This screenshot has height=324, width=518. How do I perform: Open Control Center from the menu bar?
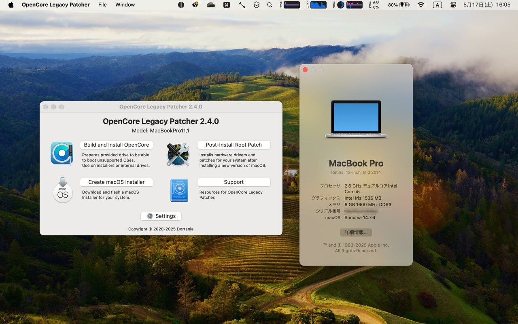click(x=453, y=5)
